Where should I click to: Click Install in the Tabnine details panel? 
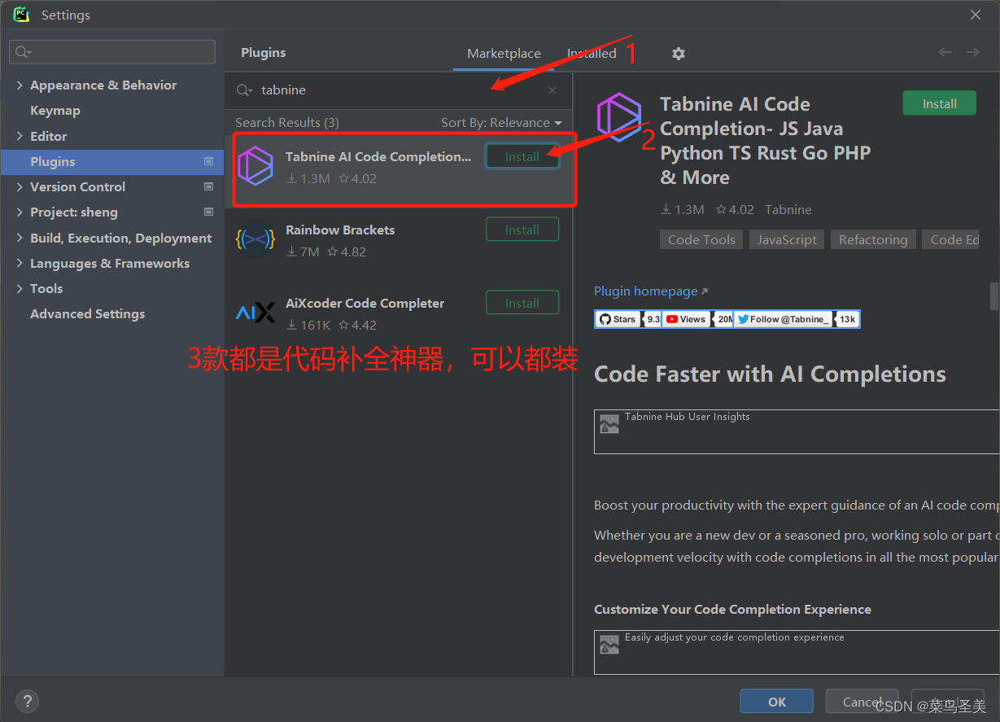939,103
